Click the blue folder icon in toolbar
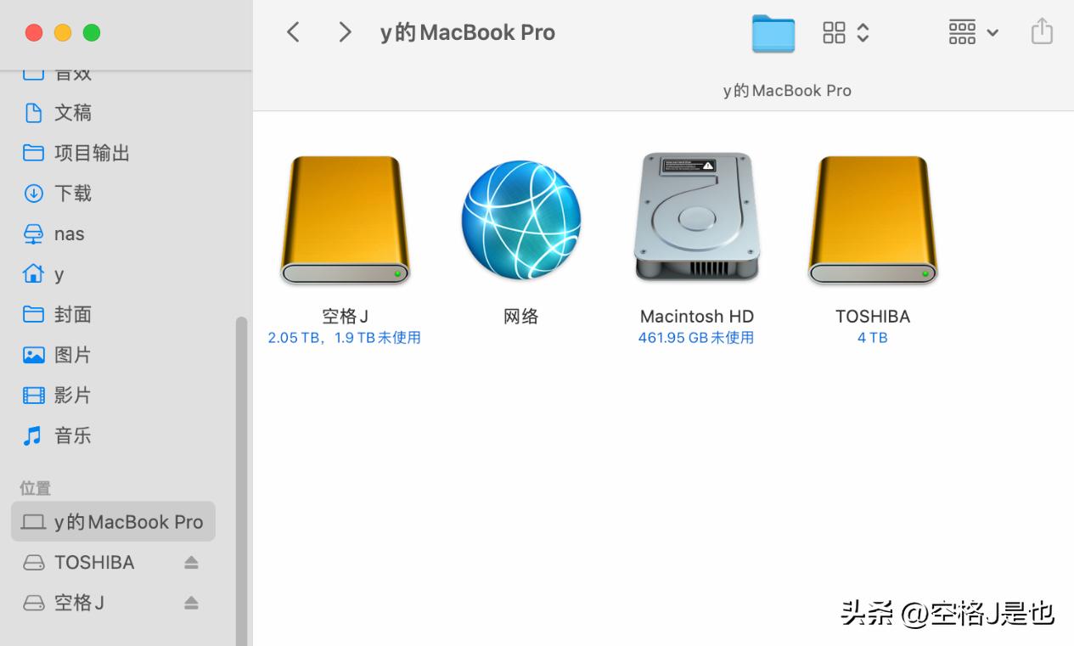 pyautogui.click(x=773, y=34)
